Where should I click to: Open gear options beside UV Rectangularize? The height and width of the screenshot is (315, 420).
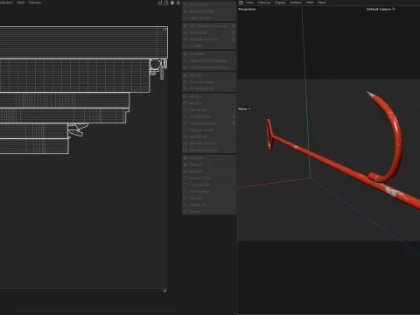tap(234, 123)
